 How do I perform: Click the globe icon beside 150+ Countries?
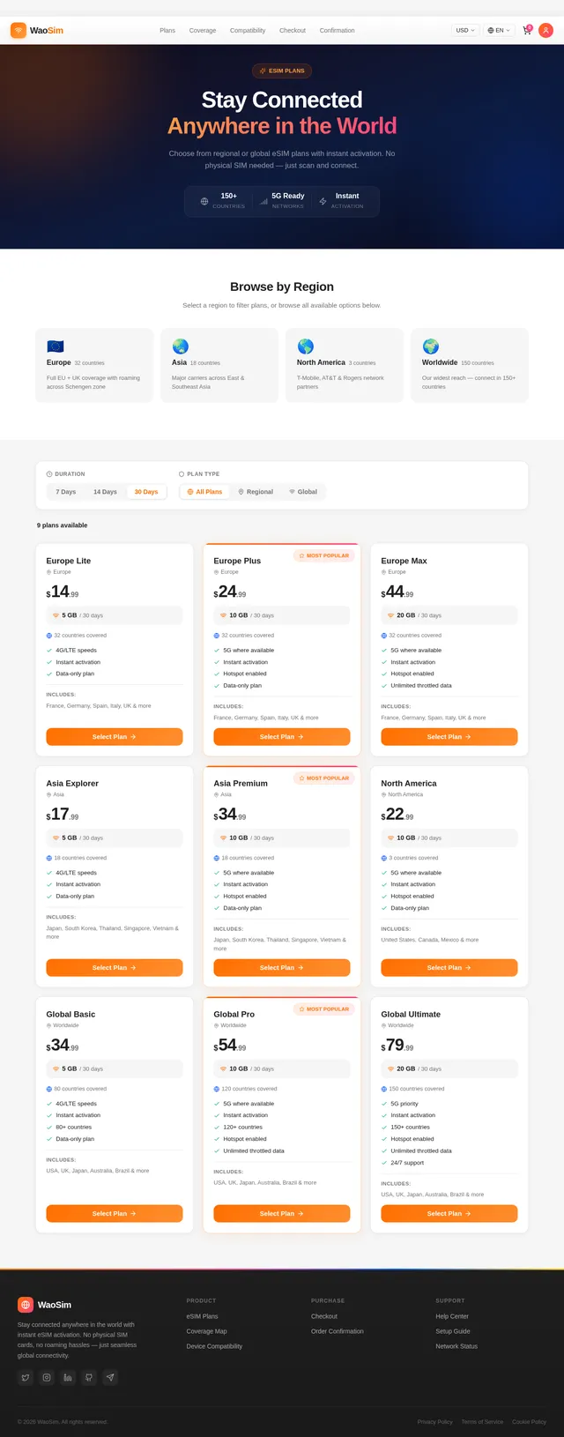point(204,201)
